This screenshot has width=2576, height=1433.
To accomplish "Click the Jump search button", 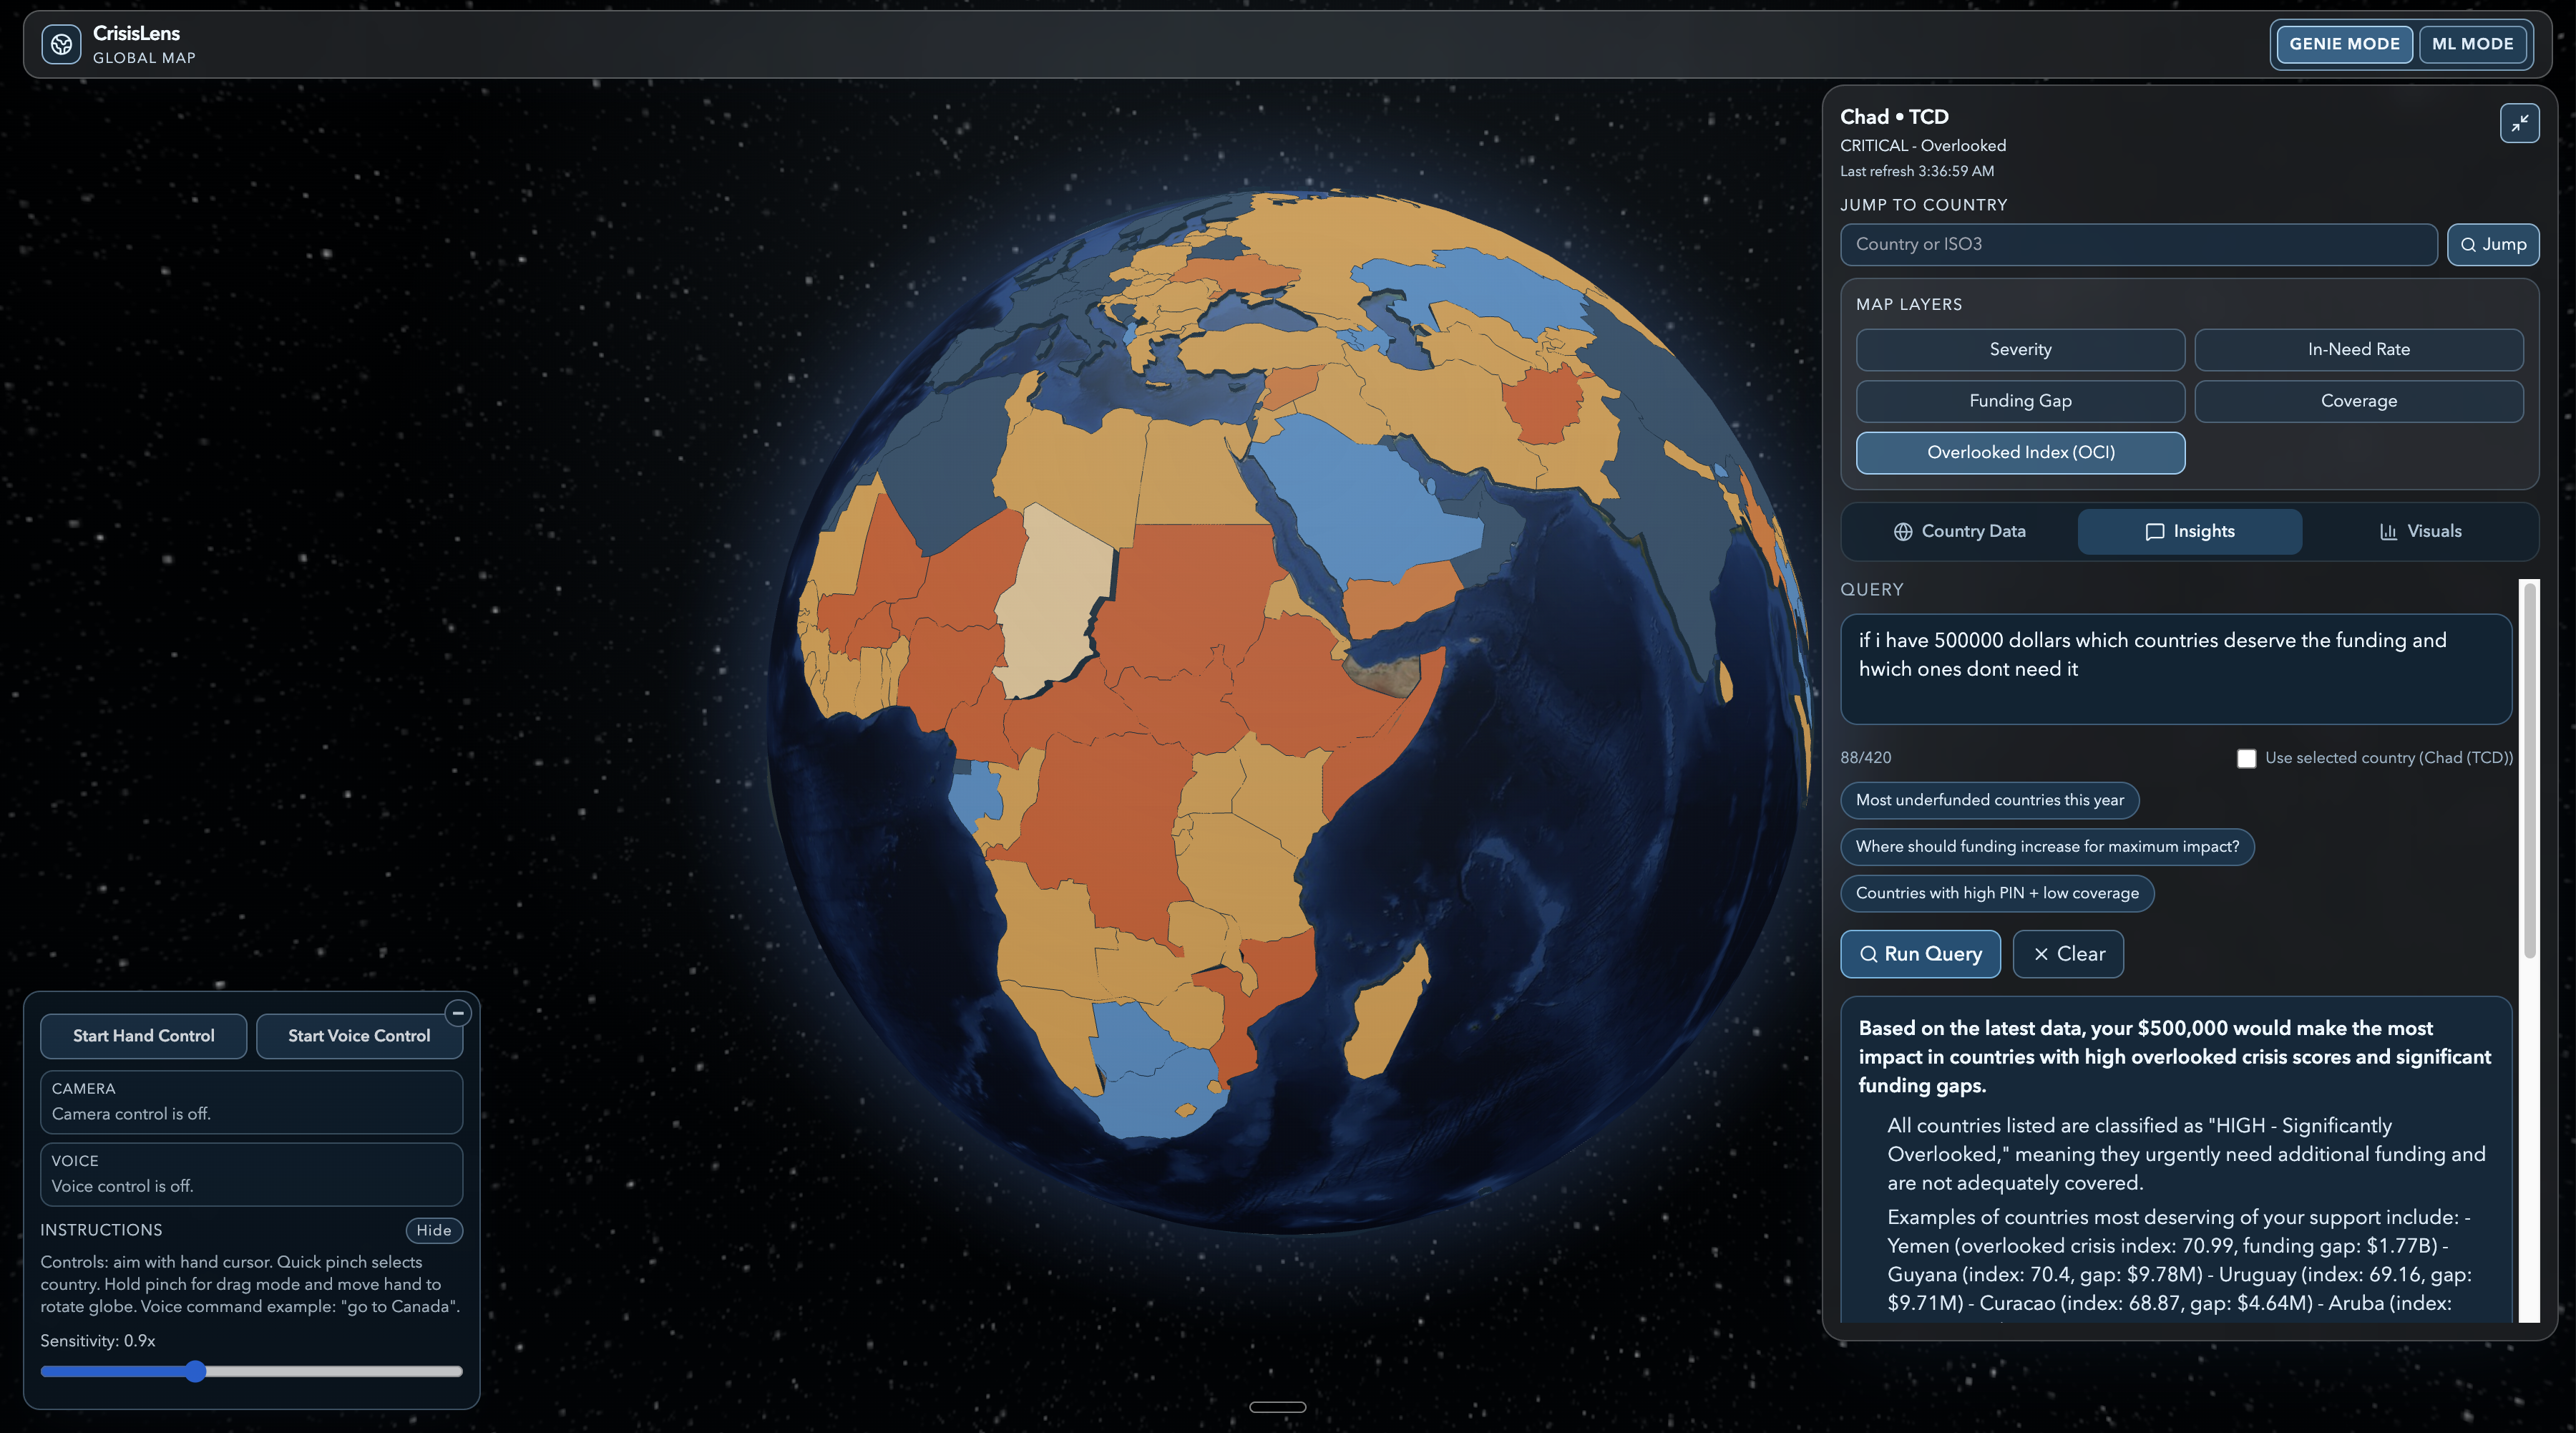I will tap(2492, 245).
